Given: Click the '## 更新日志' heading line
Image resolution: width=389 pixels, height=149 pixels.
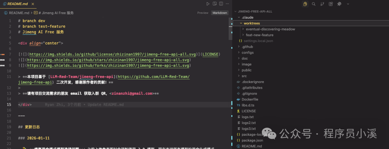Looking at the screenshot, I should click(29, 127).
